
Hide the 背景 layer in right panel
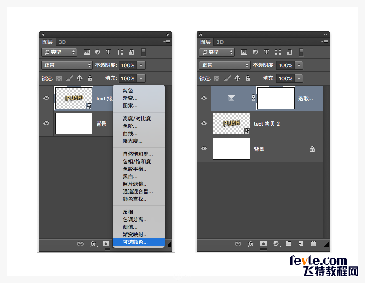click(204, 149)
